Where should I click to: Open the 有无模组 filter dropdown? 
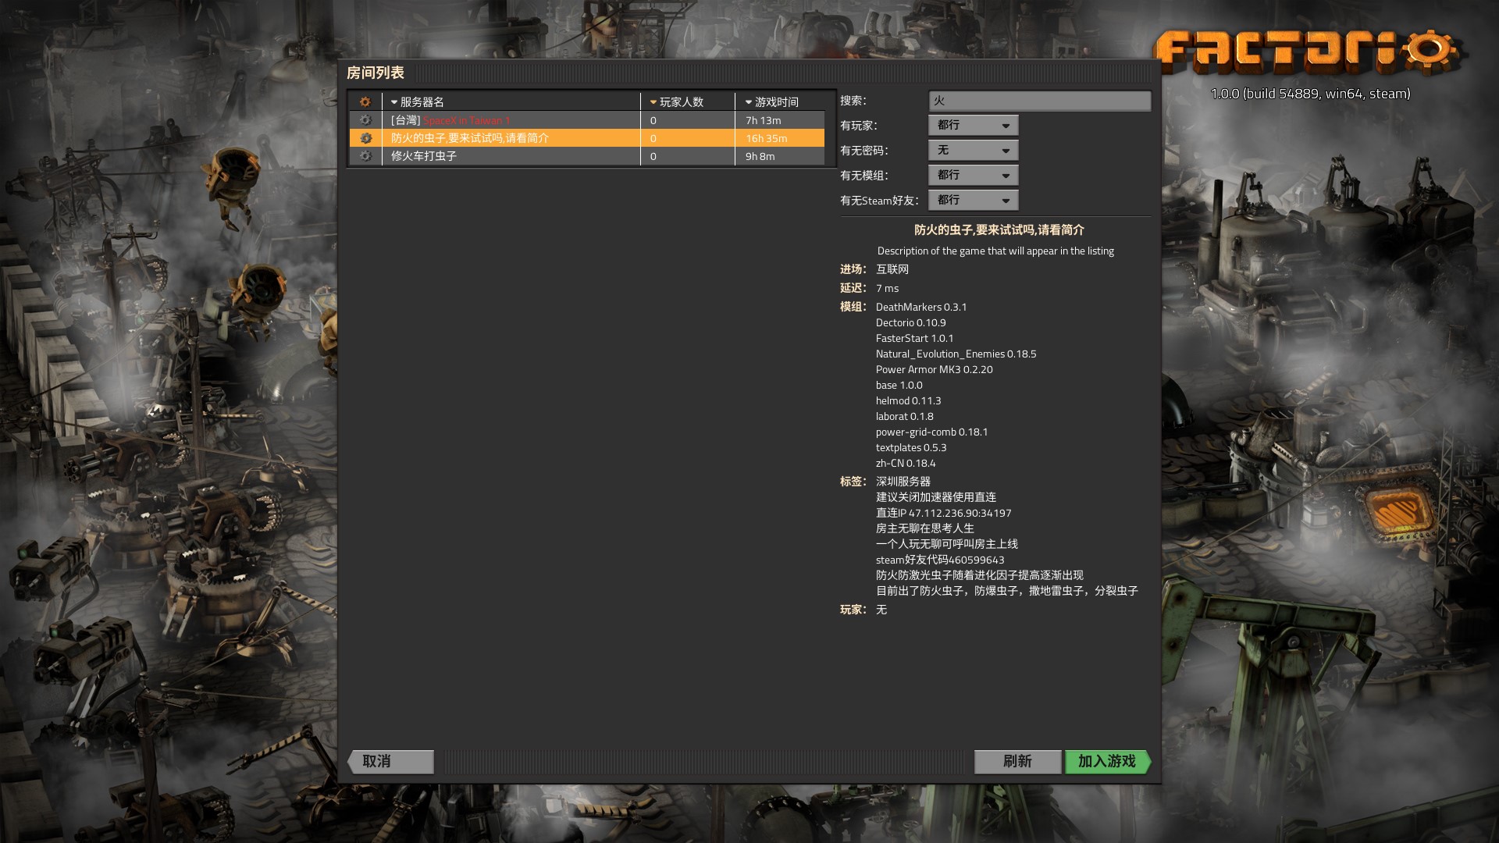point(973,175)
